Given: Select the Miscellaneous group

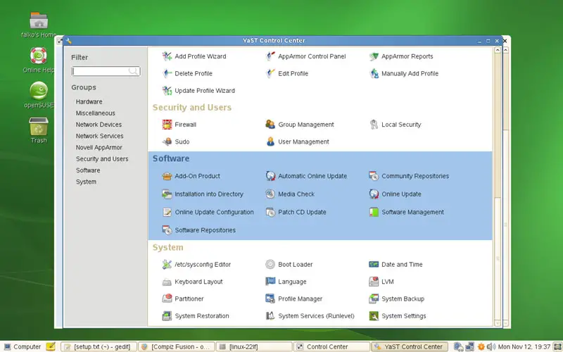Looking at the screenshot, I should 96,113.
